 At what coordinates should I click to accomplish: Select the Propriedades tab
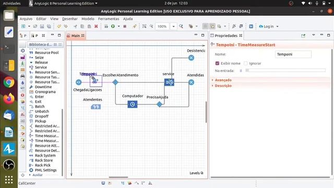click(226, 36)
